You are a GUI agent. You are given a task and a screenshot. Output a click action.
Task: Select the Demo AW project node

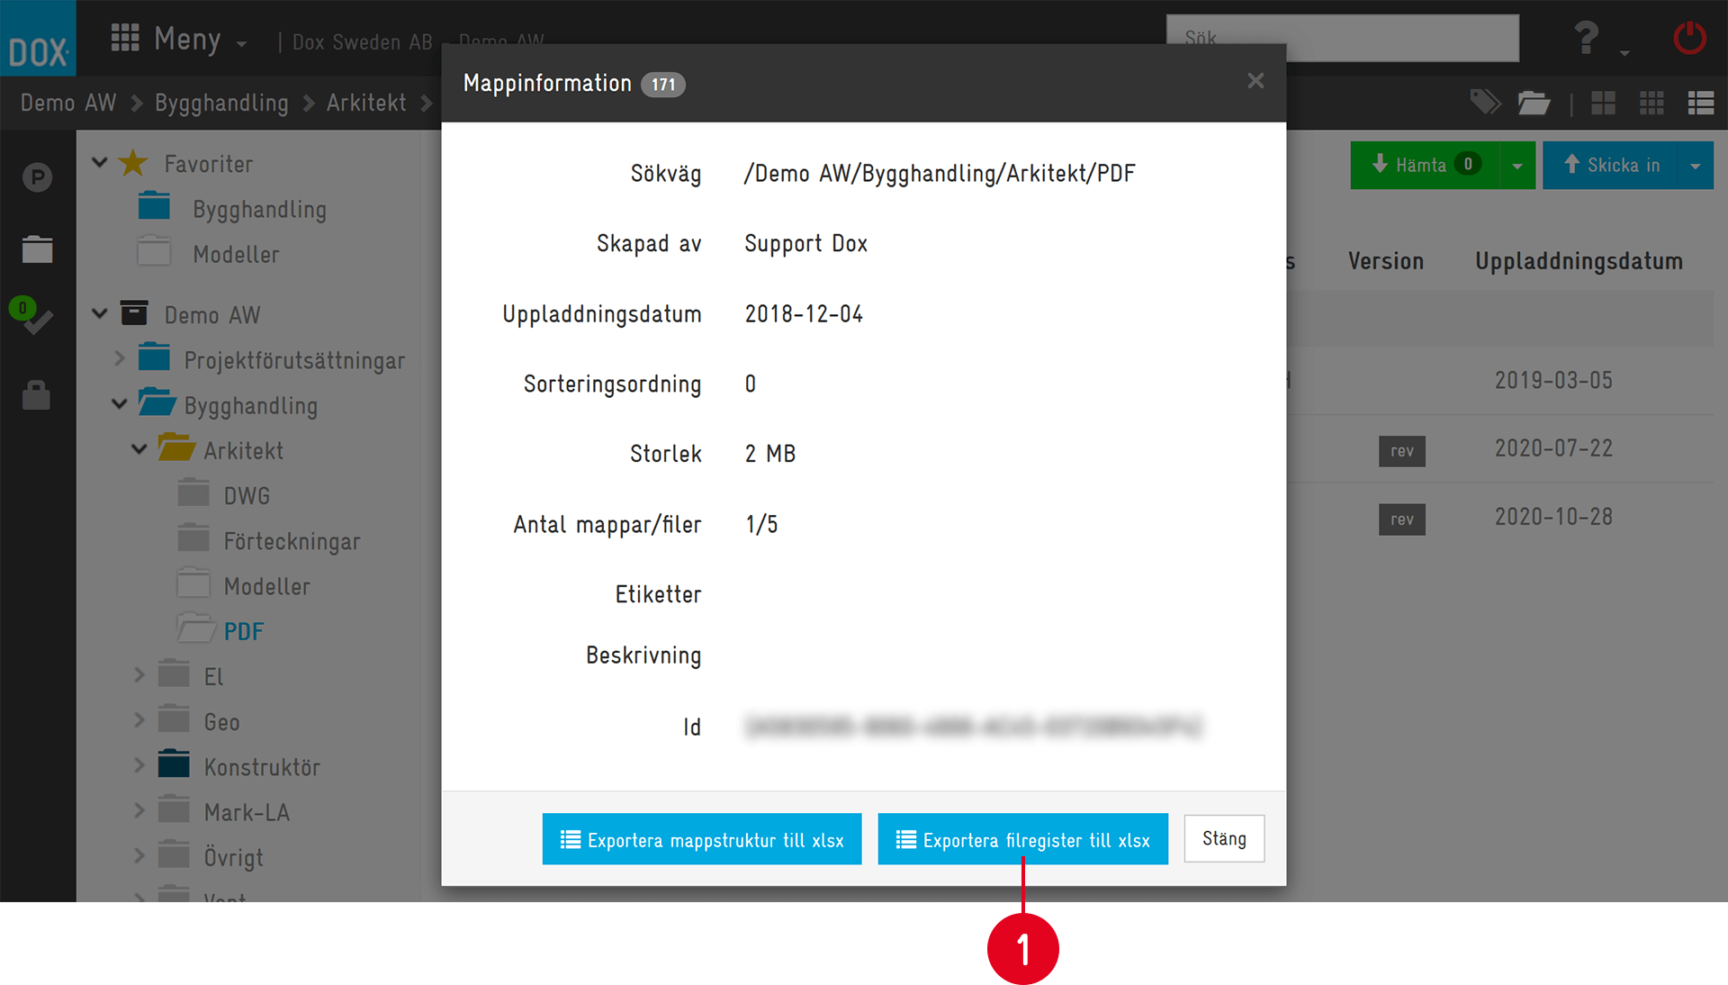tap(212, 315)
